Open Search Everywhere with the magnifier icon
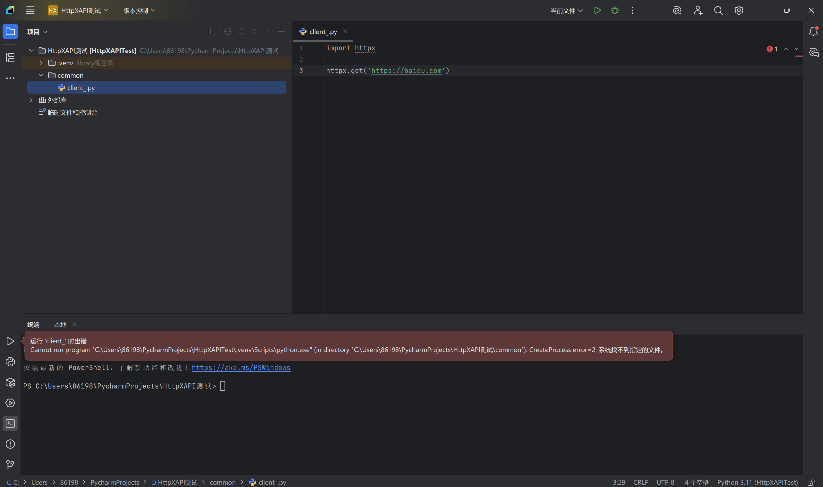The height and width of the screenshot is (487, 823). point(718,10)
